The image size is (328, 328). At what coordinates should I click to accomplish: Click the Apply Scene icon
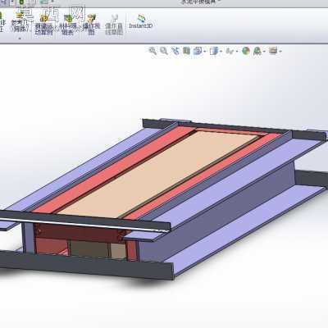point(257,51)
